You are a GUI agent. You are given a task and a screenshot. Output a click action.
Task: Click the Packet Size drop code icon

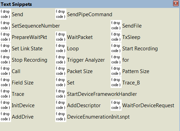(x=61, y=71)
